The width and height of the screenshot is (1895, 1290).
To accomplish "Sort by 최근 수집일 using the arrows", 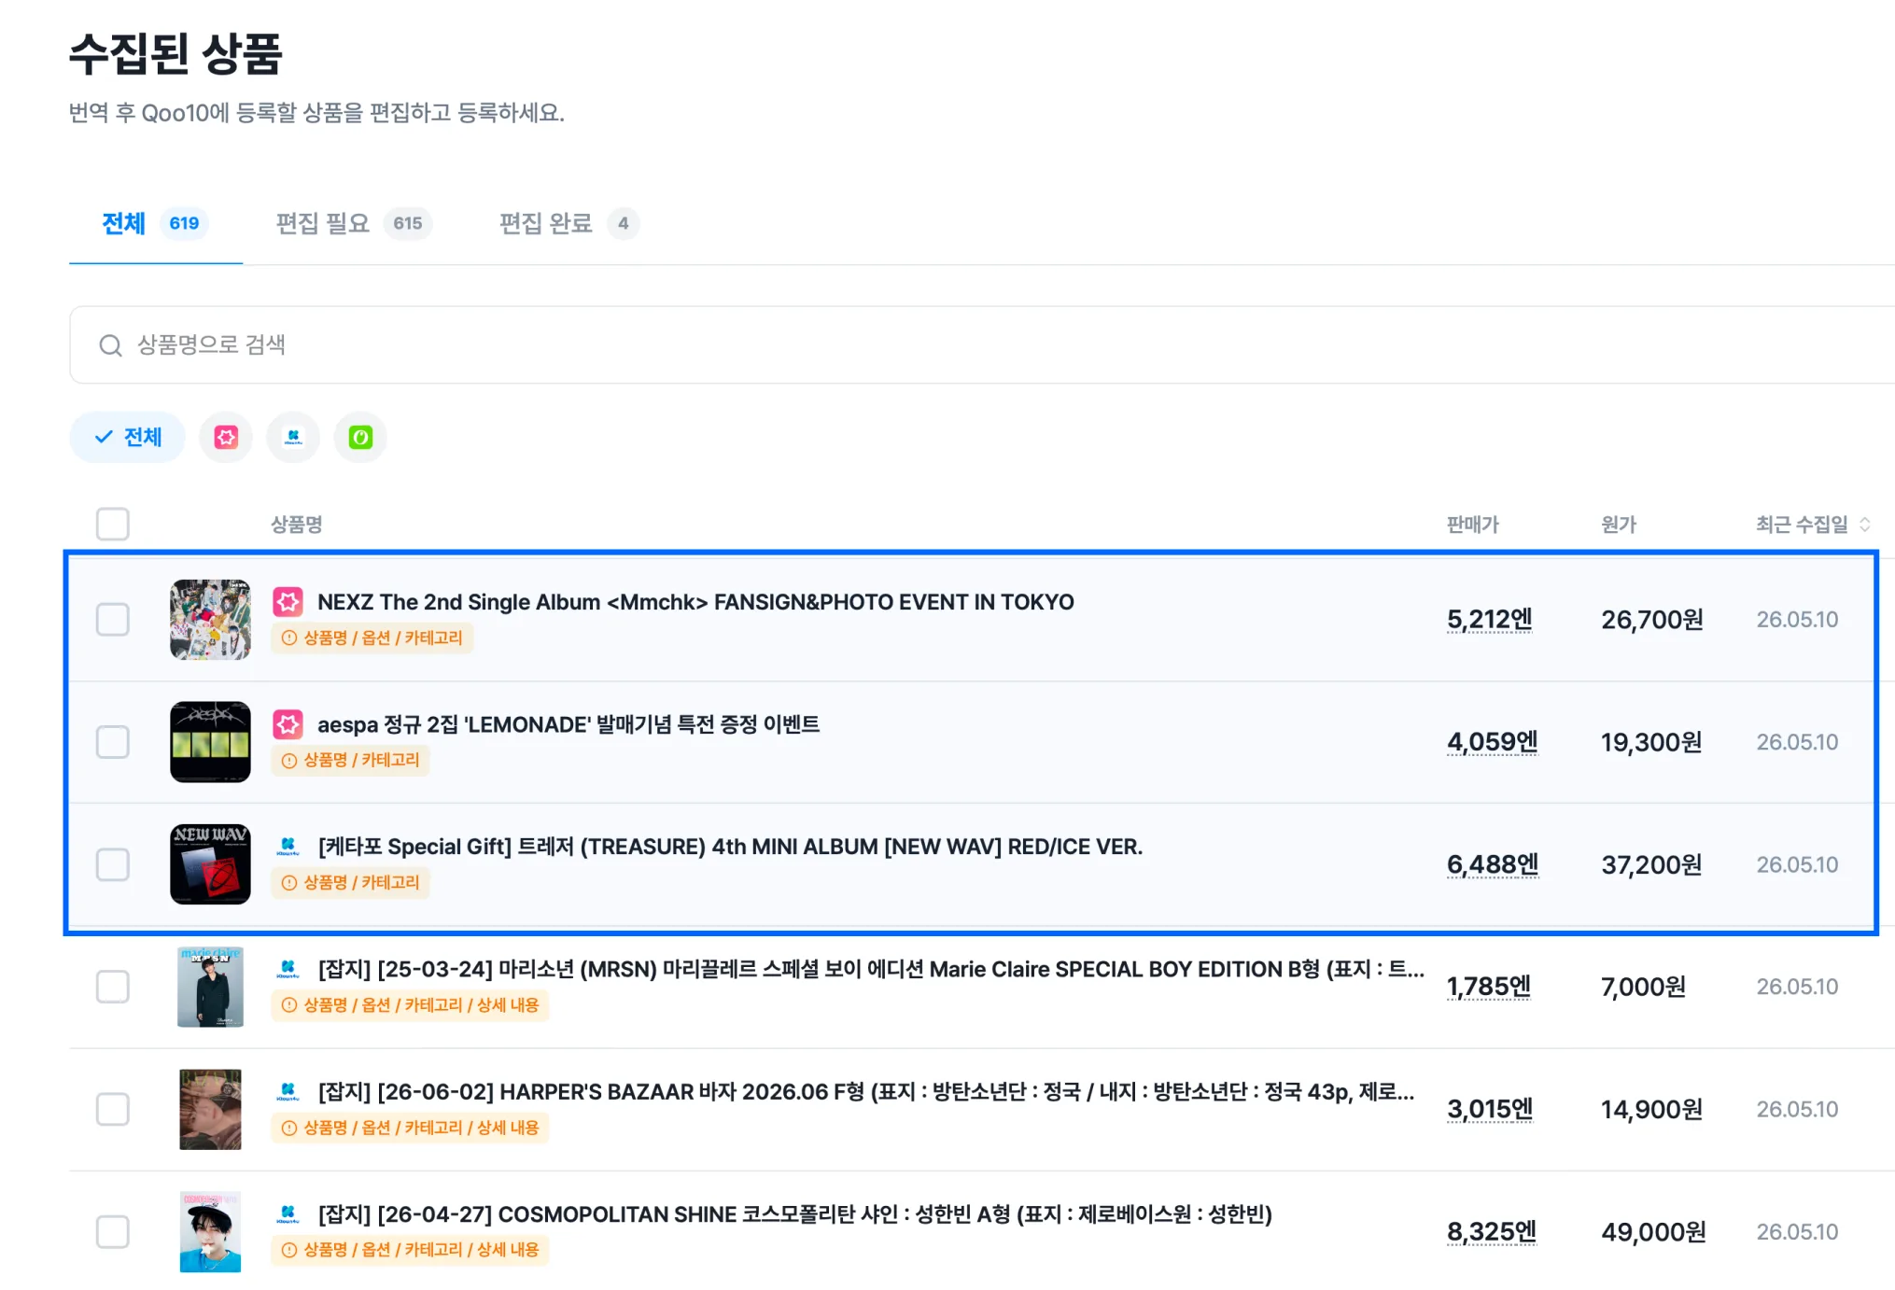I will [x=1864, y=524].
